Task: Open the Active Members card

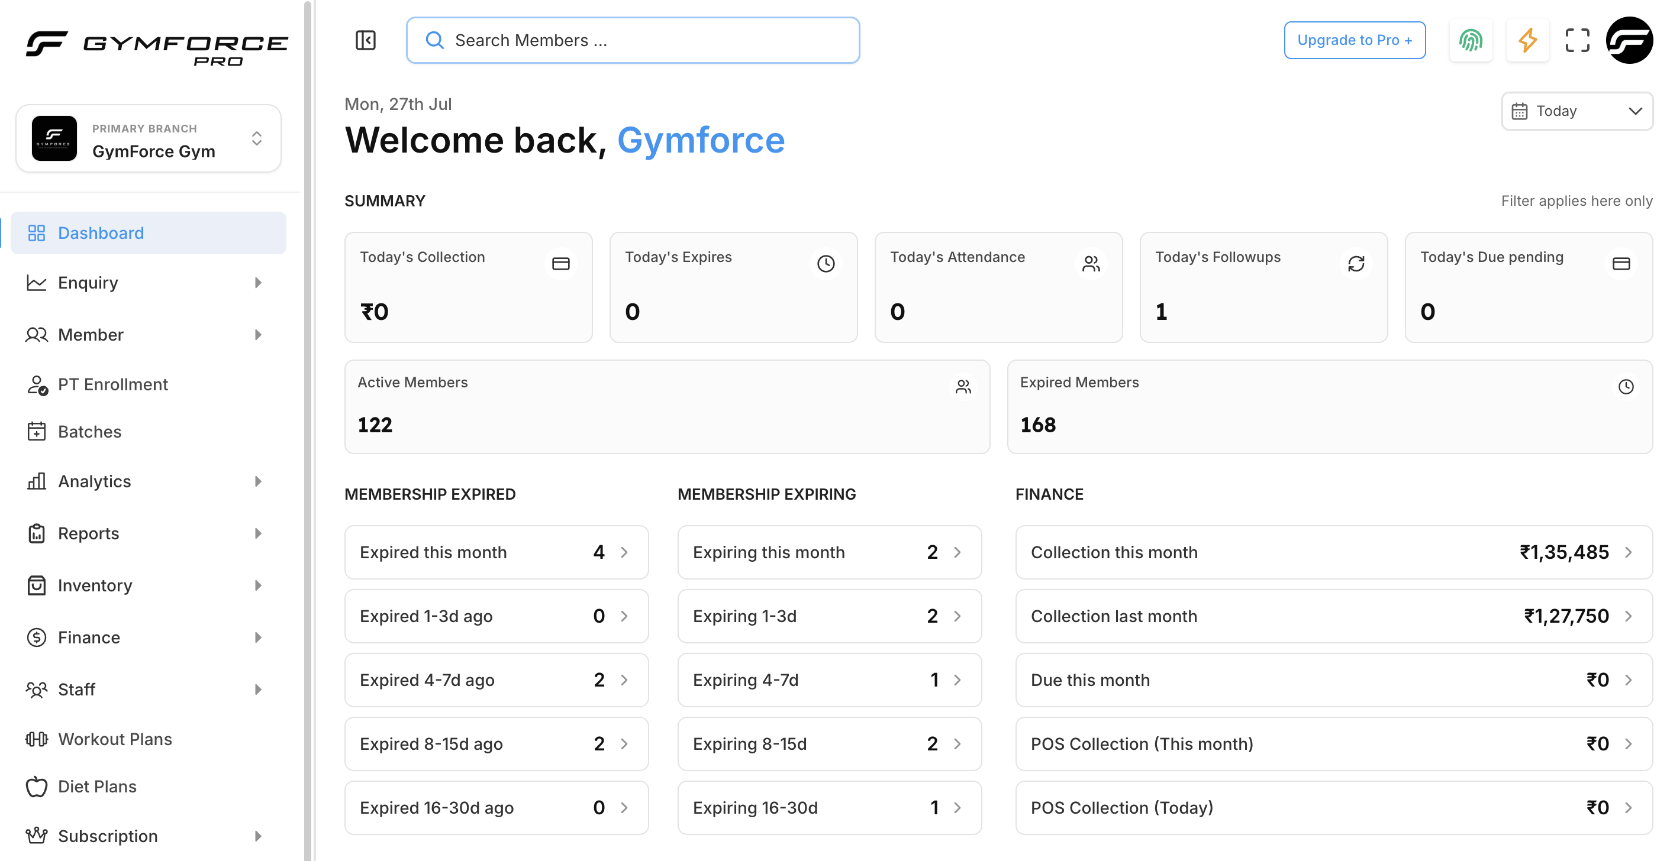Action: tap(667, 407)
